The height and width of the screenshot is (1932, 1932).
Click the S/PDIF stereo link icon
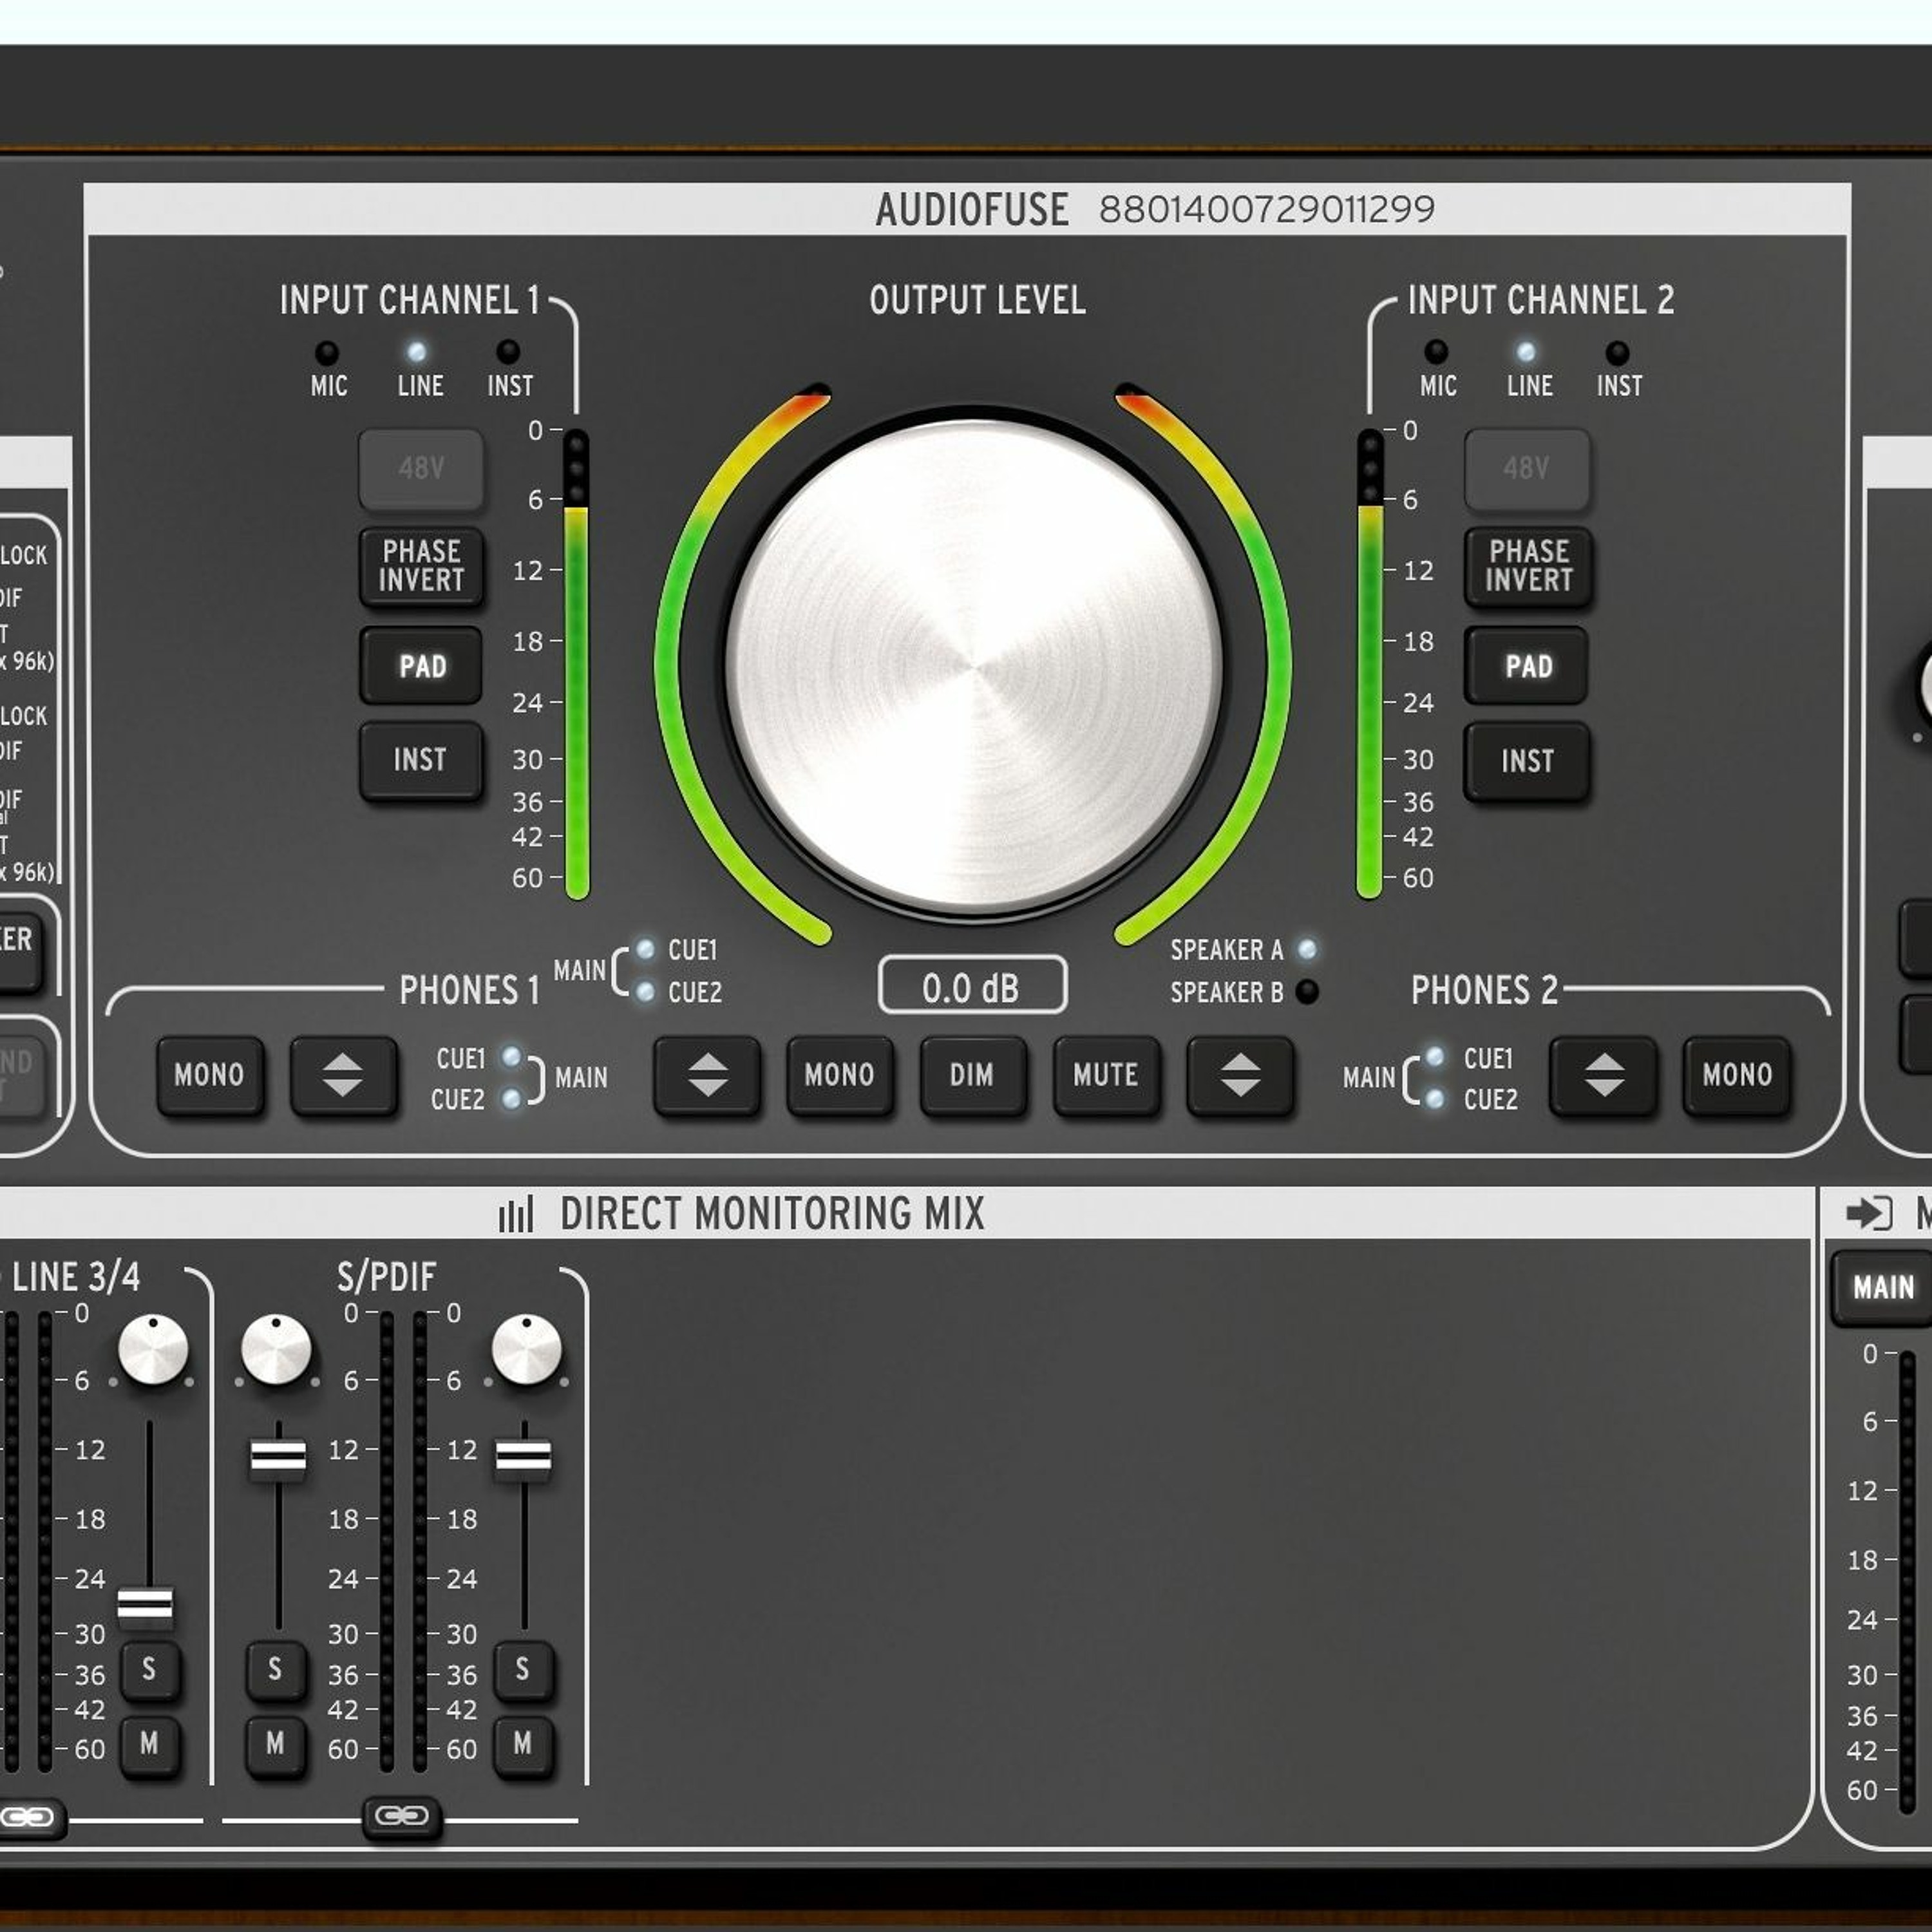click(x=402, y=1815)
